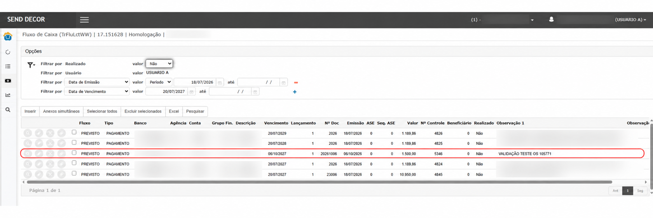Viewport: 653px width, 218px height.
Task: Open the Data de Vencimento filter dropdown
Action: [97, 92]
